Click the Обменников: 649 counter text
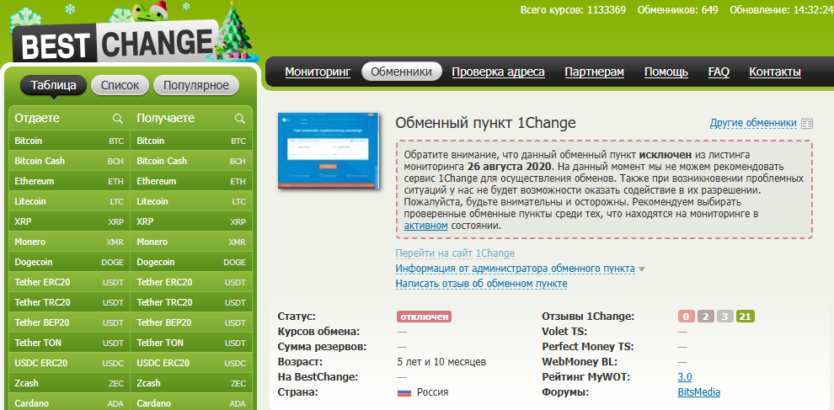The image size is (834, 410). [x=677, y=9]
